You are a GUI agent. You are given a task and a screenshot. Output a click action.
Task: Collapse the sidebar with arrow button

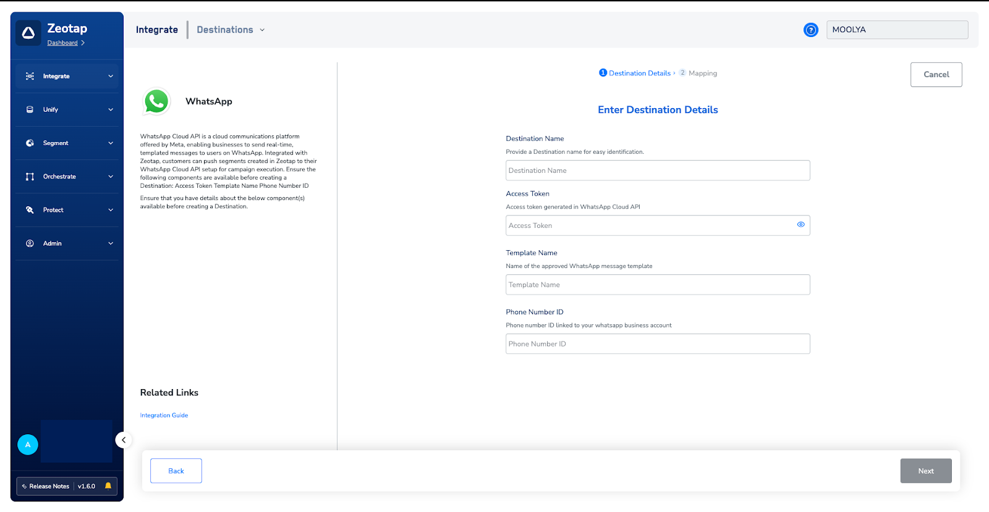click(x=124, y=440)
